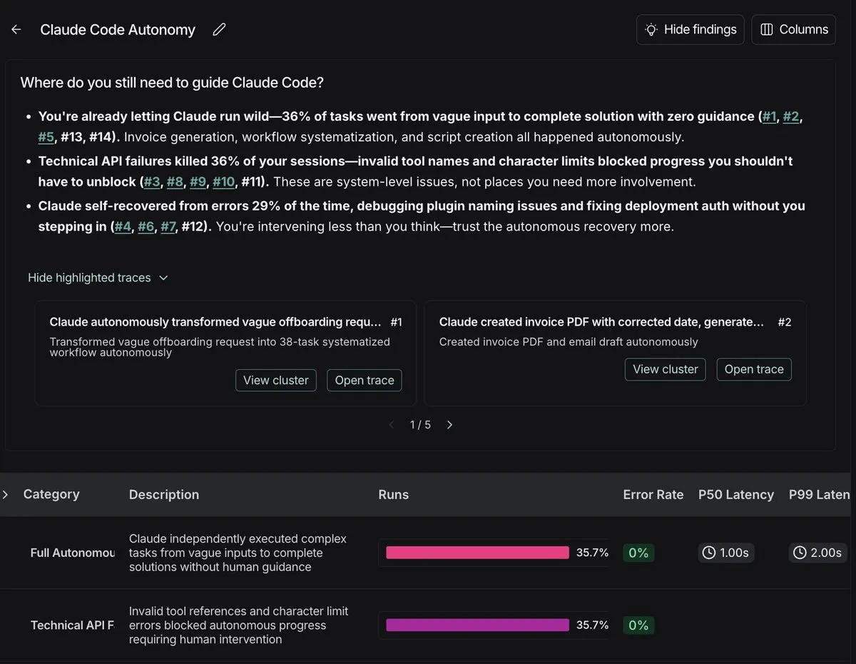Click 'Where do you still need to guide' heading
Screen dimensions: 856x664
(172, 82)
